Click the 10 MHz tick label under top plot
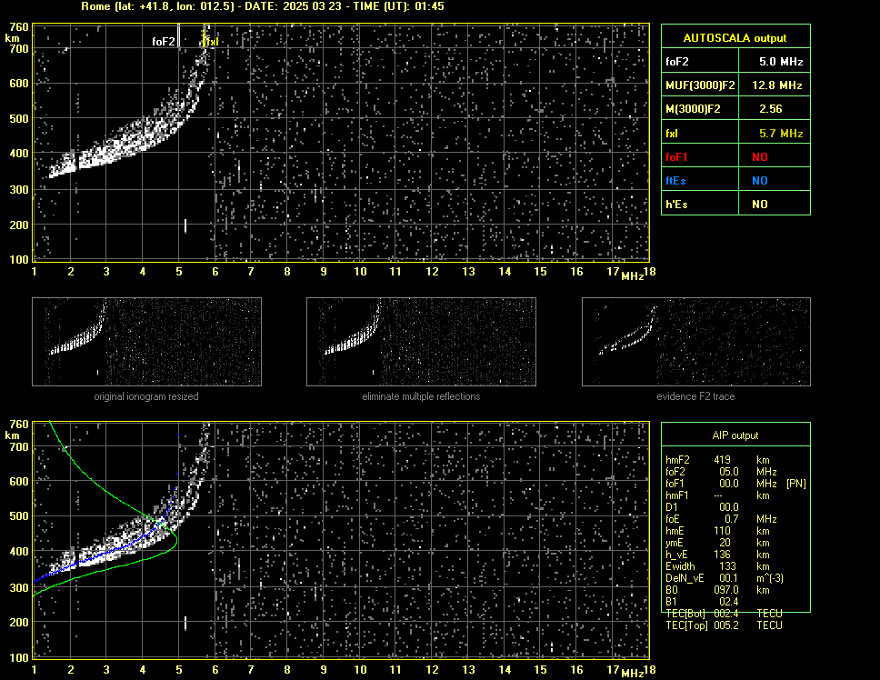Screen dimensions: 880x680 point(360,272)
